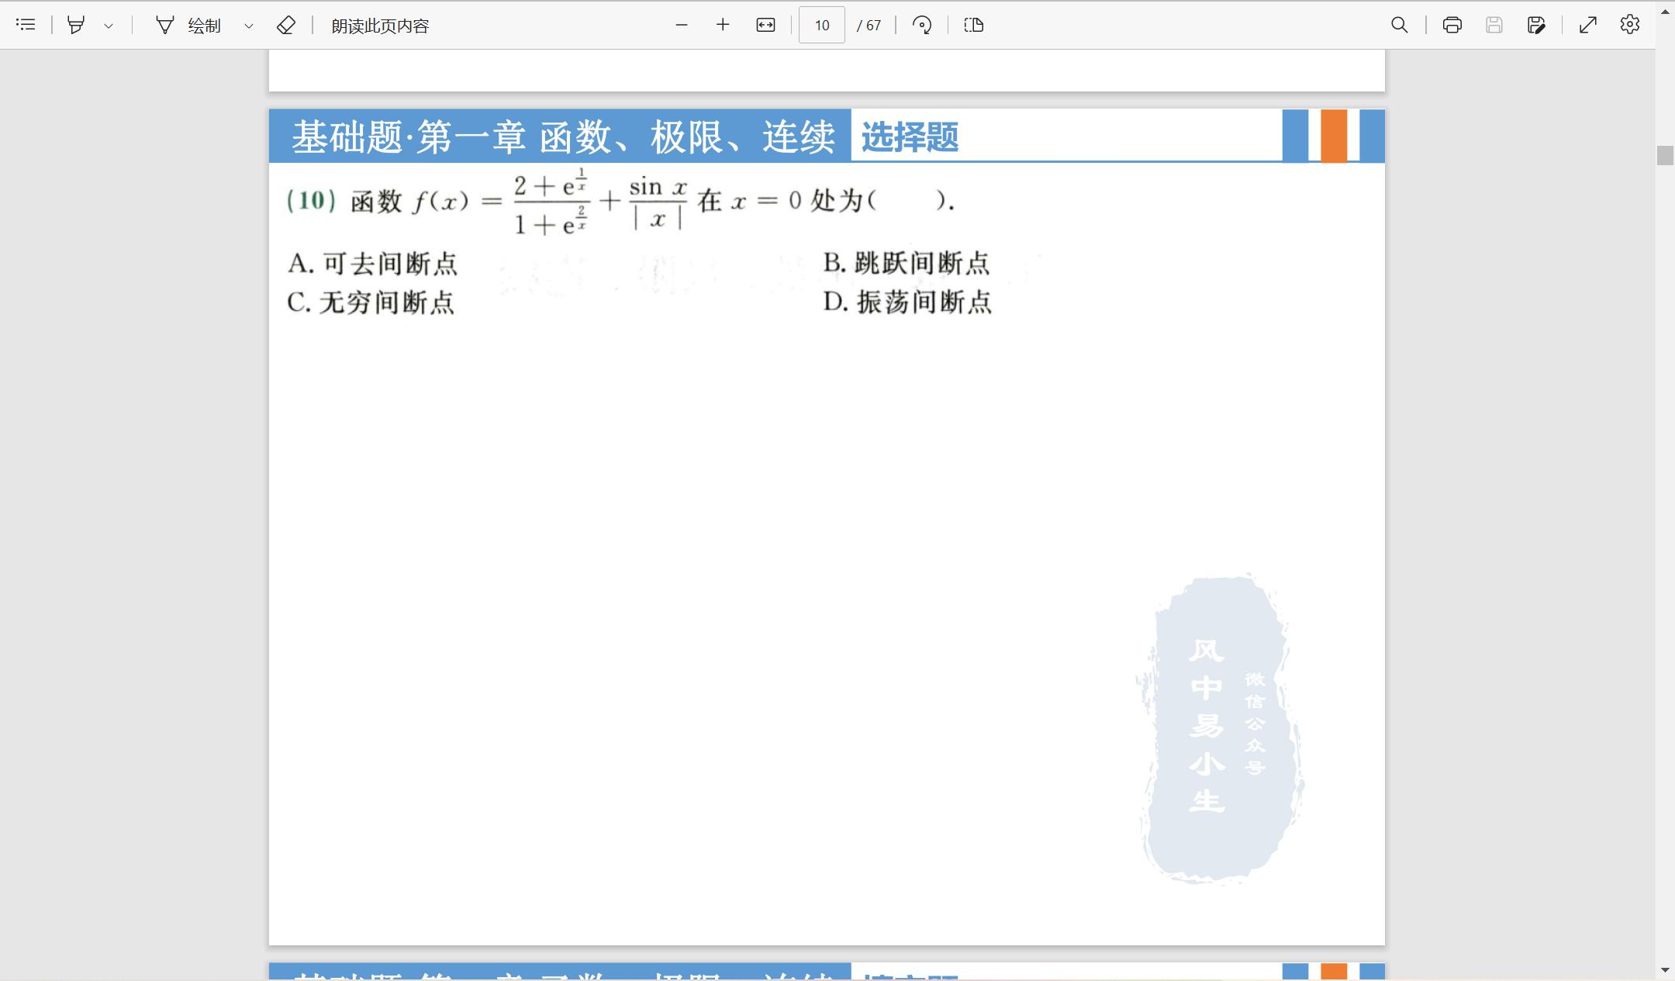Activate the 绘制 draw tool
This screenshot has width=1675, height=981.
(188, 26)
